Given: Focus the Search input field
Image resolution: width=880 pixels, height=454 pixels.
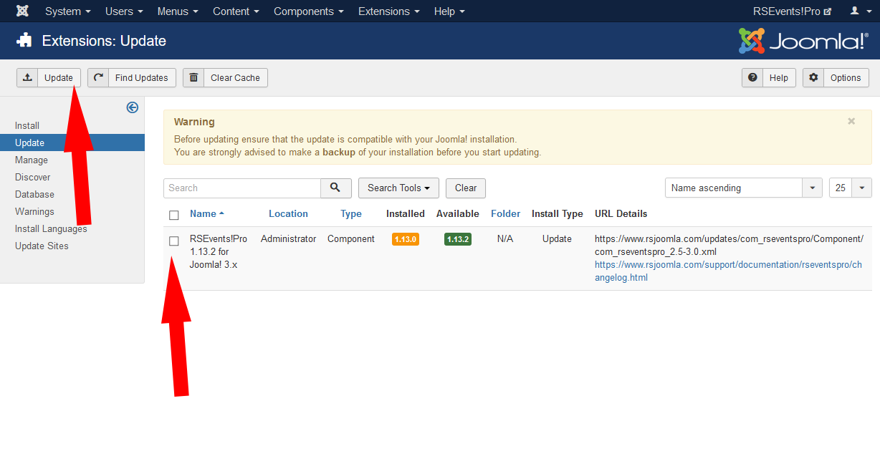Looking at the screenshot, I should pyautogui.click(x=242, y=188).
